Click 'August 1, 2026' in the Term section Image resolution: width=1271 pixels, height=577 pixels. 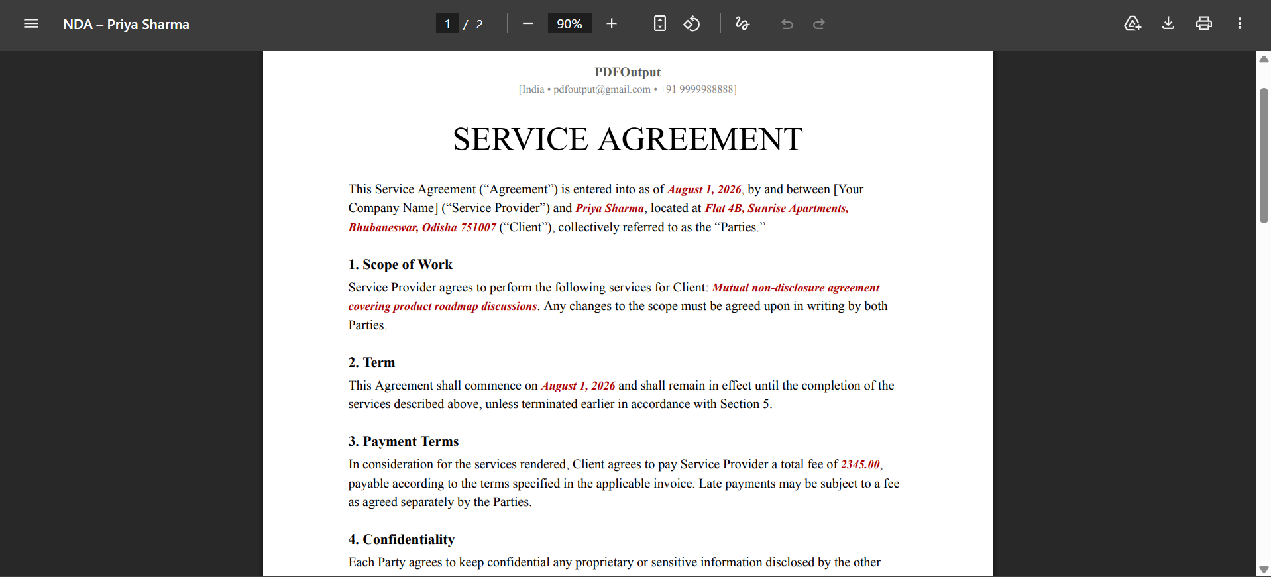[x=578, y=386]
